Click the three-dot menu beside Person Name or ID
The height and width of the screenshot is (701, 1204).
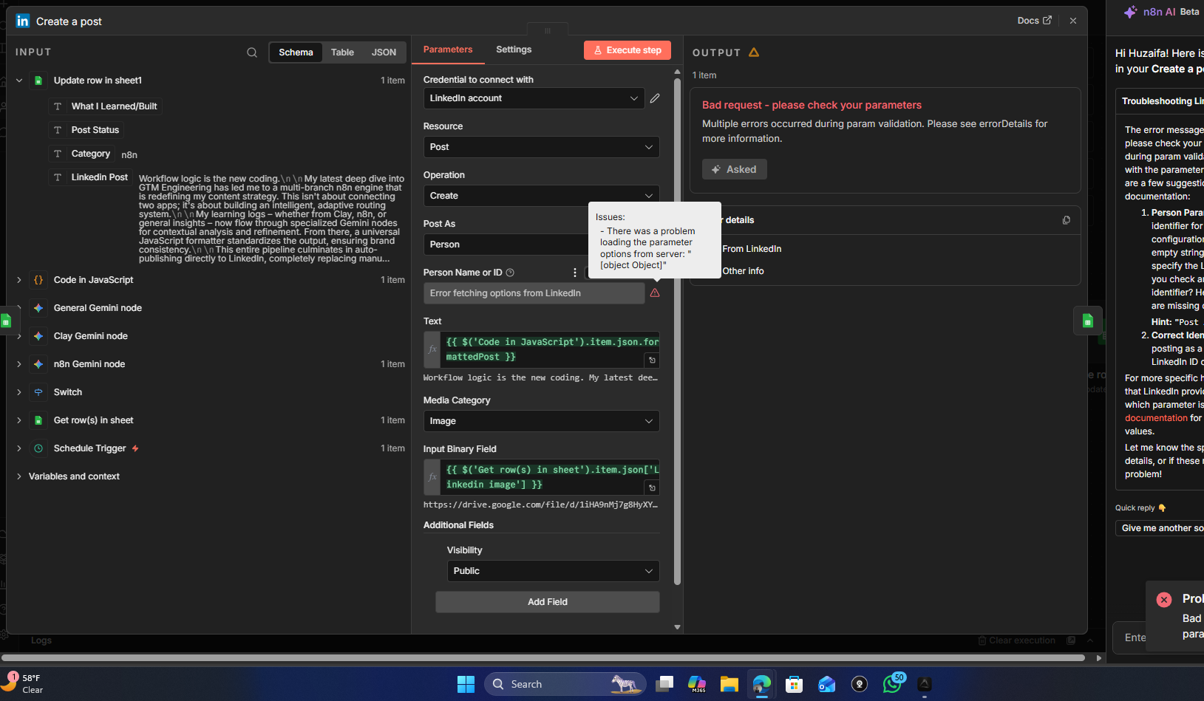(575, 273)
